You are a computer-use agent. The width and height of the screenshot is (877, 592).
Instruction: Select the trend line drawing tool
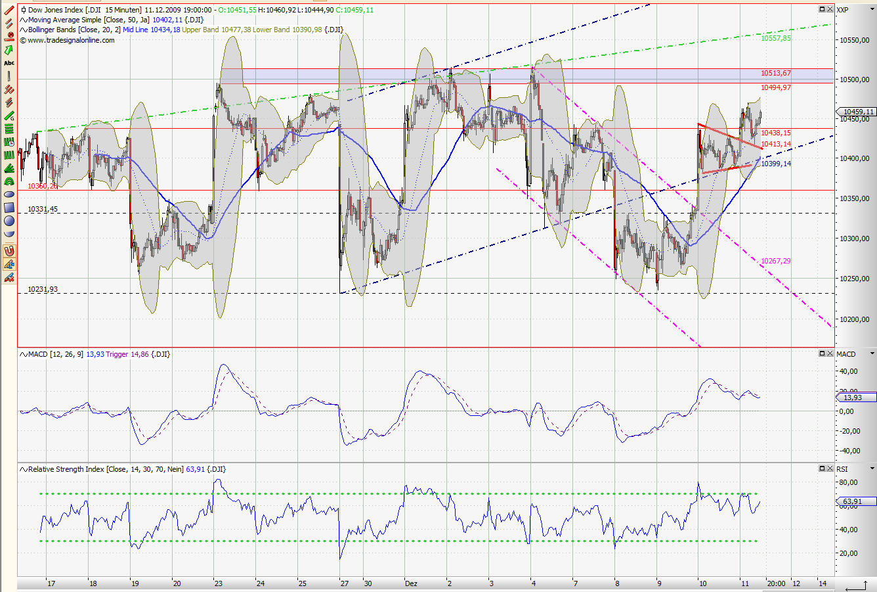[9, 10]
